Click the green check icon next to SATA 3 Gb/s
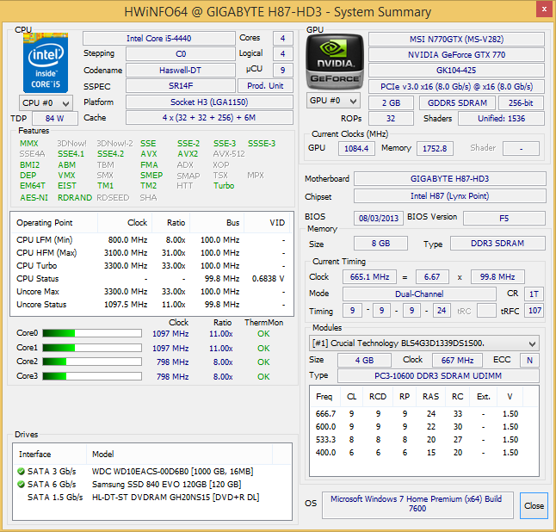Viewport: 556px width, 532px height. pyautogui.click(x=21, y=472)
